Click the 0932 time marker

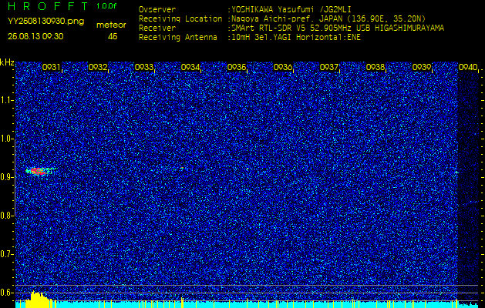pos(98,67)
